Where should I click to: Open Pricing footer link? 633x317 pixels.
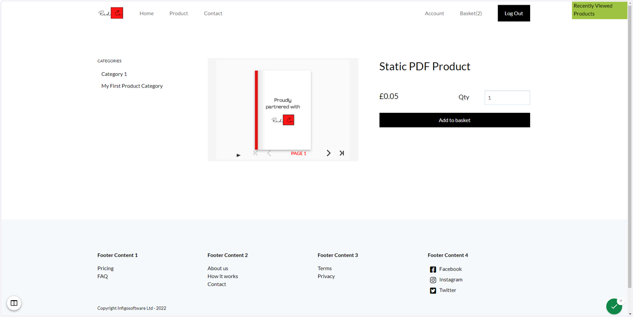(105, 268)
